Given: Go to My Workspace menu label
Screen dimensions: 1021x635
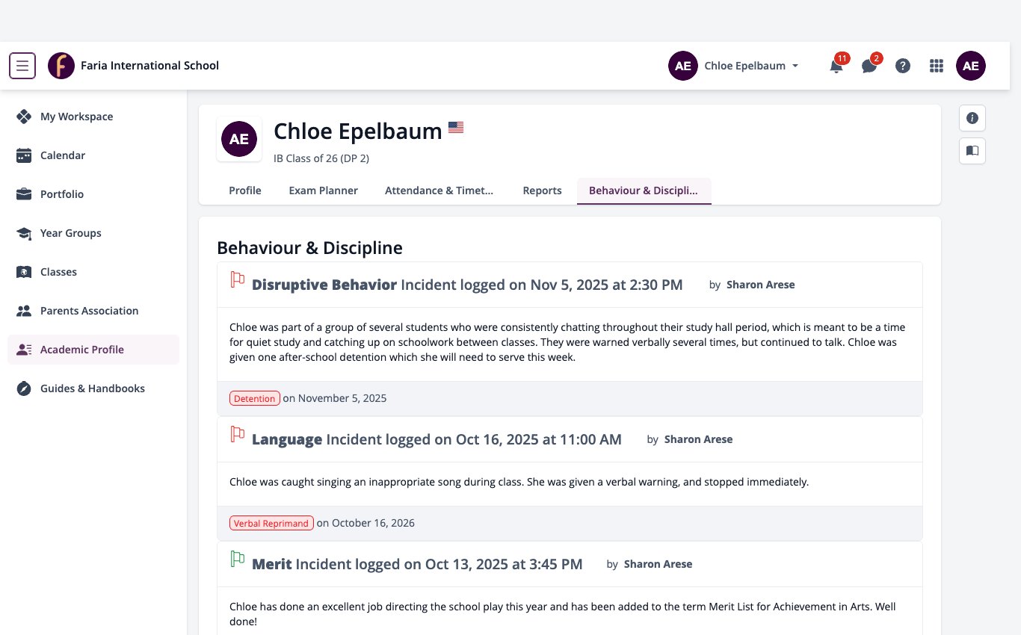Looking at the screenshot, I should tap(77, 117).
